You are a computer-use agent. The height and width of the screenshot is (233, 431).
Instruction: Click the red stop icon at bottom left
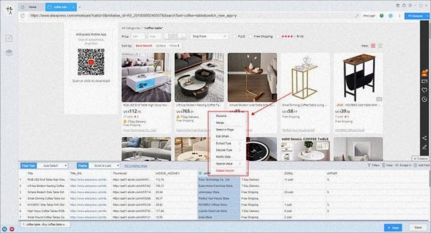click(12, 229)
